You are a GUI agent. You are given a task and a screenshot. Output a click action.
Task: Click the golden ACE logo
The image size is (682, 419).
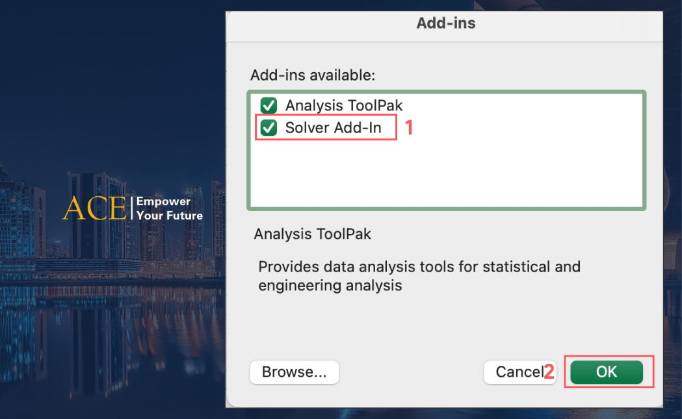click(x=95, y=209)
